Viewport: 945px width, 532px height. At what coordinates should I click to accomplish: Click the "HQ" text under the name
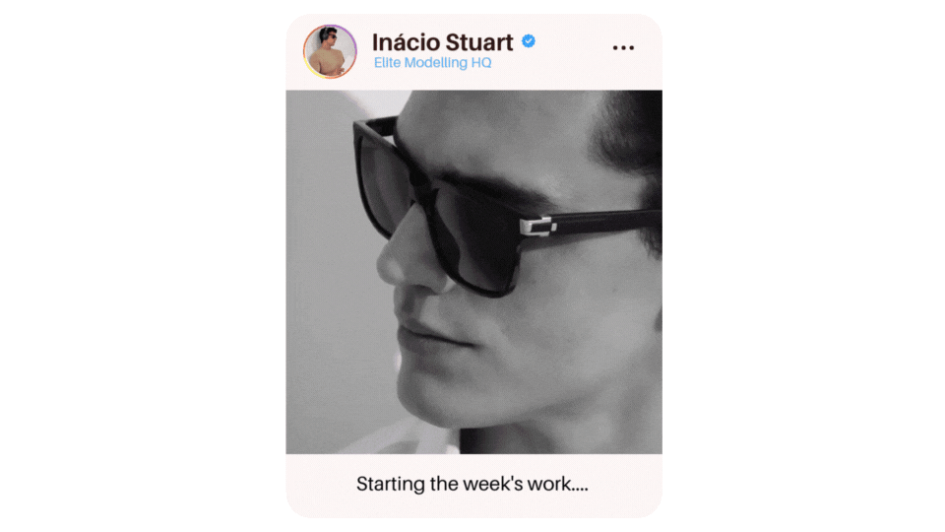pos(481,63)
